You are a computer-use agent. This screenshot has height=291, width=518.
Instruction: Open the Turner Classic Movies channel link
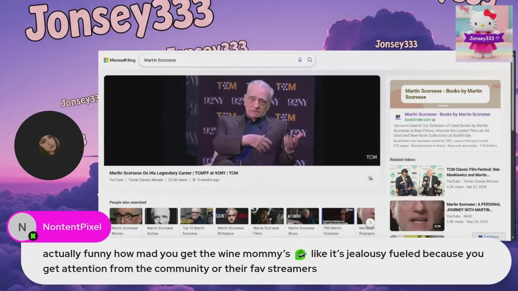tap(146, 180)
